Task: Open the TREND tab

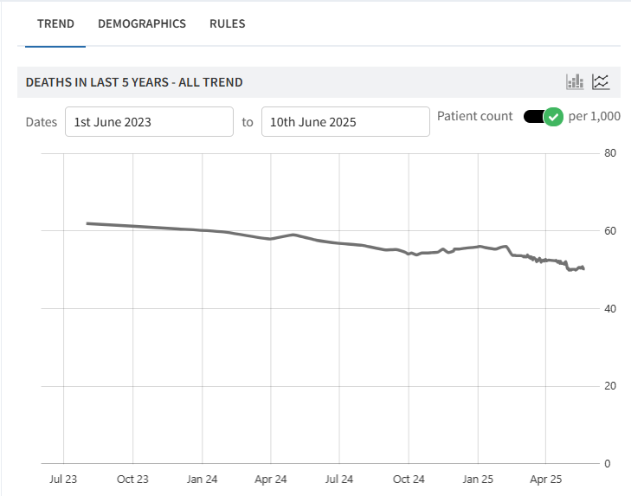Action: [x=55, y=23]
